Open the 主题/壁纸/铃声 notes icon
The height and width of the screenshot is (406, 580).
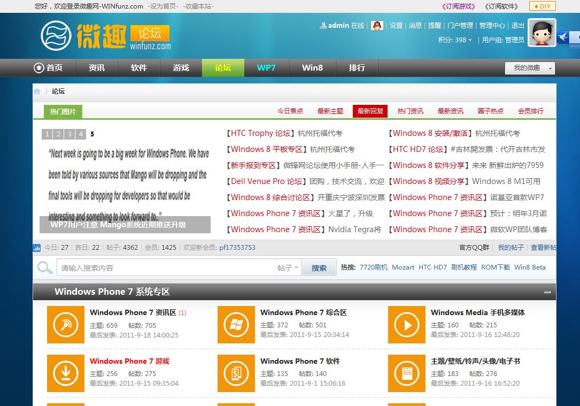(406, 373)
